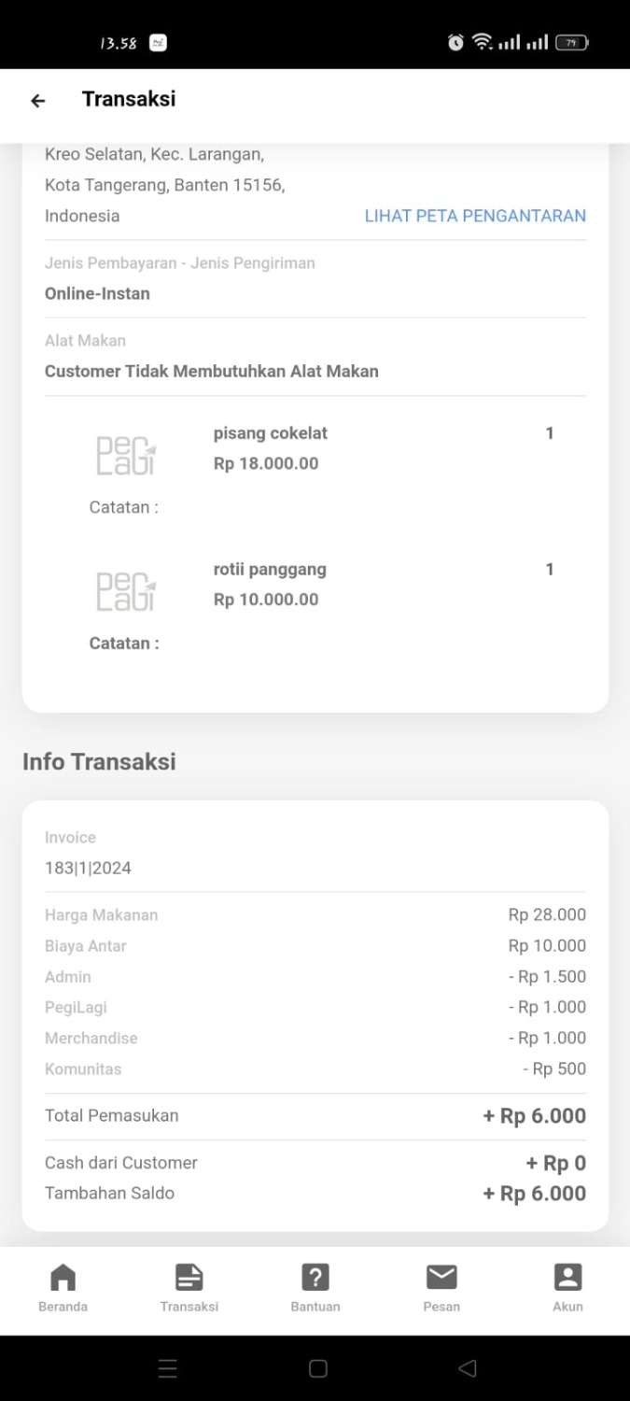This screenshot has width=630, height=1401.
Task: Tap Online-Instan payment type text
Action: point(97,293)
